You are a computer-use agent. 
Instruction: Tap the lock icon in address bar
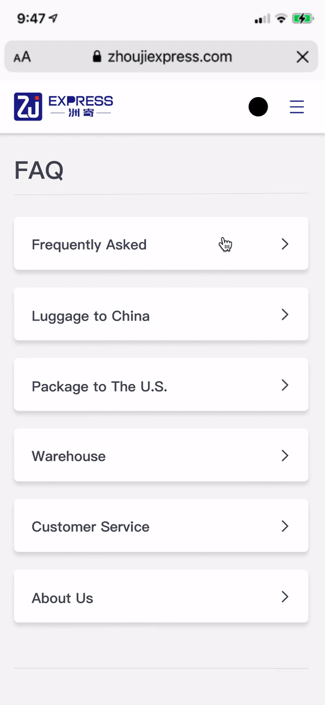click(97, 57)
